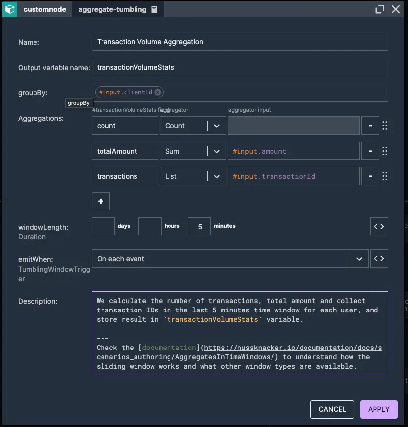Open the List aggregator dropdown
The height and width of the screenshot is (427, 408).
click(x=217, y=176)
